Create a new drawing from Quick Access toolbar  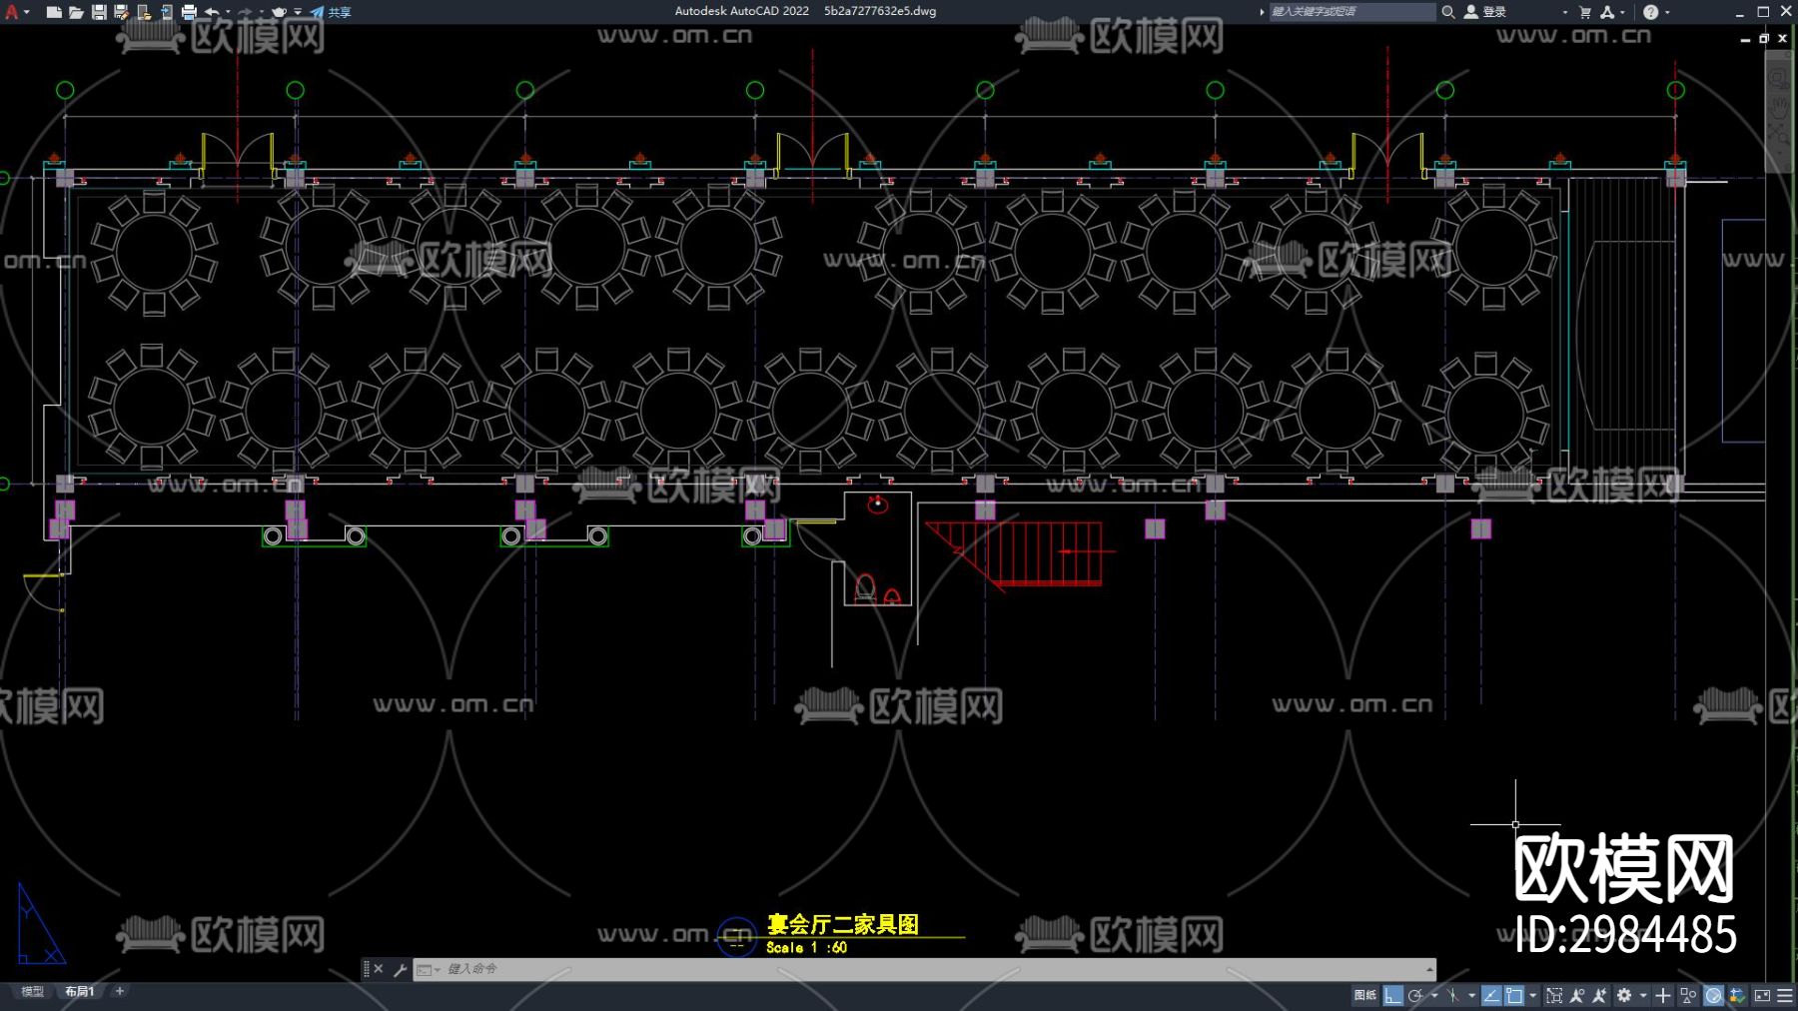click(54, 12)
